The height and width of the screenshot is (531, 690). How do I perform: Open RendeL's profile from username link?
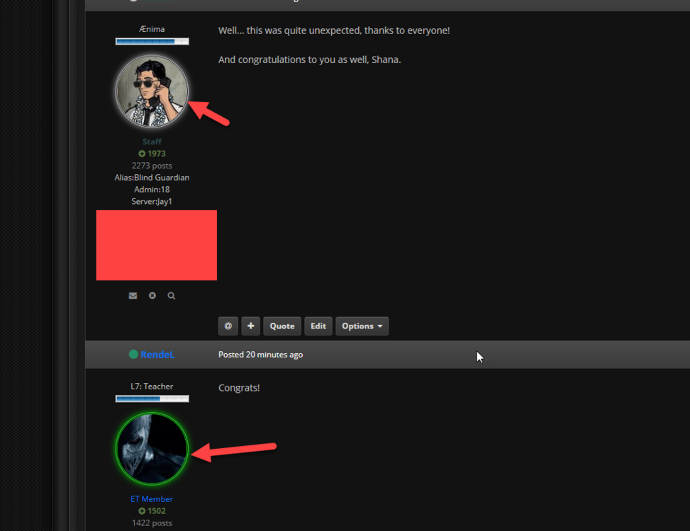(157, 355)
